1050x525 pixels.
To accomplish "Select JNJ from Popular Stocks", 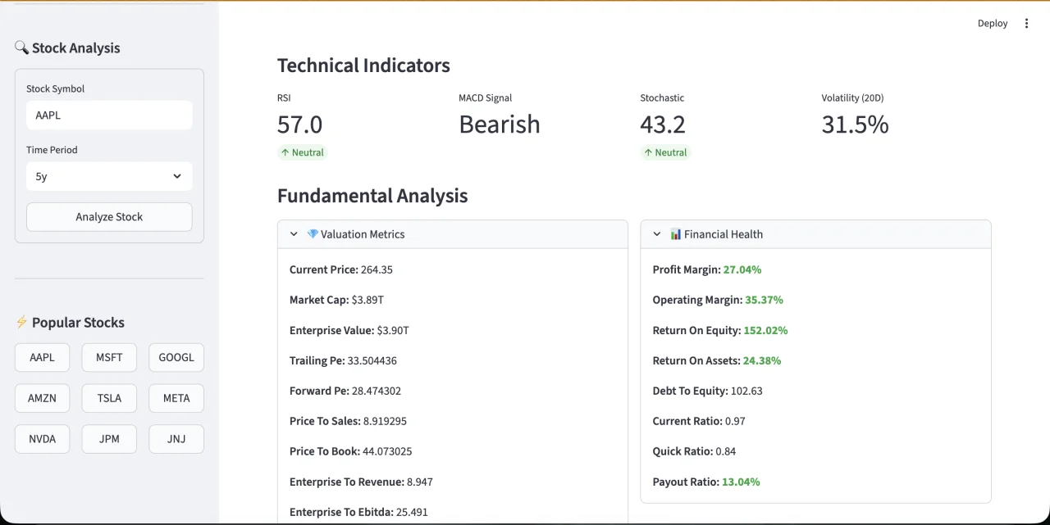I will tap(176, 439).
